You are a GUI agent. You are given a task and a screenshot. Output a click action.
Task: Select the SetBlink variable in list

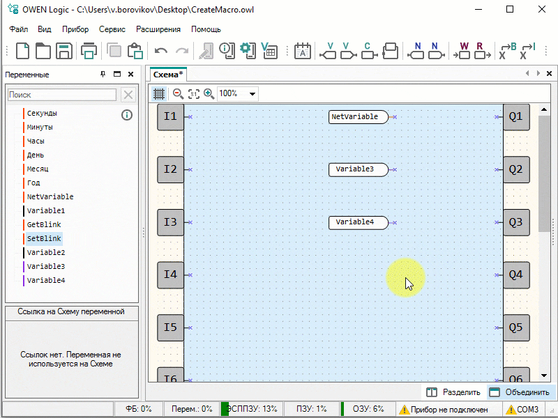tap(44, 238)
